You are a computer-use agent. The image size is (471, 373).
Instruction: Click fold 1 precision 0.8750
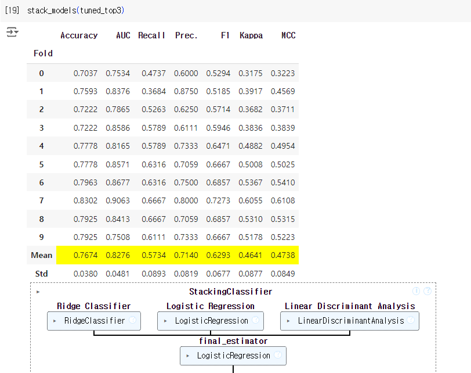[186, 91]
